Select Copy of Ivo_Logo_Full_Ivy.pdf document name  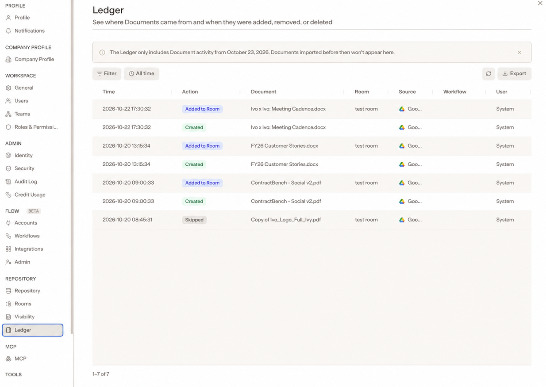(x=286, y=220)
